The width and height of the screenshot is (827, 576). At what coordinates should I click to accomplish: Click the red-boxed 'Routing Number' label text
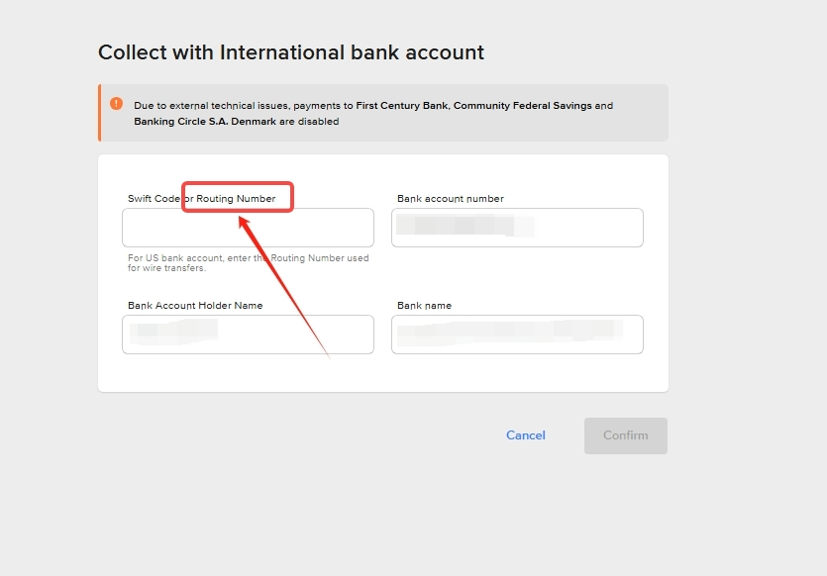pyautogui.click(x=236, y=199)
